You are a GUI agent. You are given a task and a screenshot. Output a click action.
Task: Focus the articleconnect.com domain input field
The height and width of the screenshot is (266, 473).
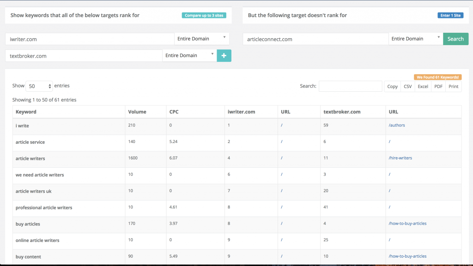coord(316,39)
